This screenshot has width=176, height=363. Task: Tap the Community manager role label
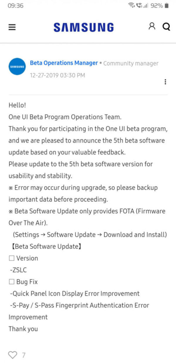click(131, 63)
